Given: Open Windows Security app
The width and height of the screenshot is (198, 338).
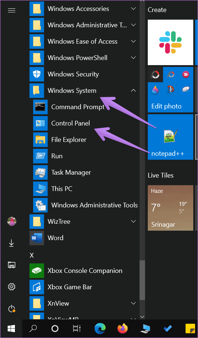Looking at the screenshot, I should pyautogui.click(x=84, y=74).
